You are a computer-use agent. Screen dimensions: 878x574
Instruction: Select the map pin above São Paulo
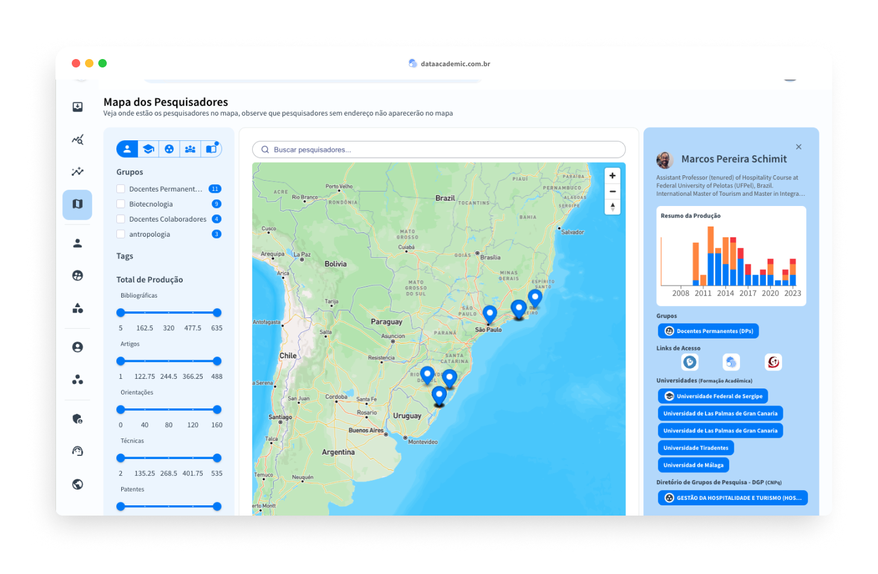pyautogui.click(x=490, y=314)
